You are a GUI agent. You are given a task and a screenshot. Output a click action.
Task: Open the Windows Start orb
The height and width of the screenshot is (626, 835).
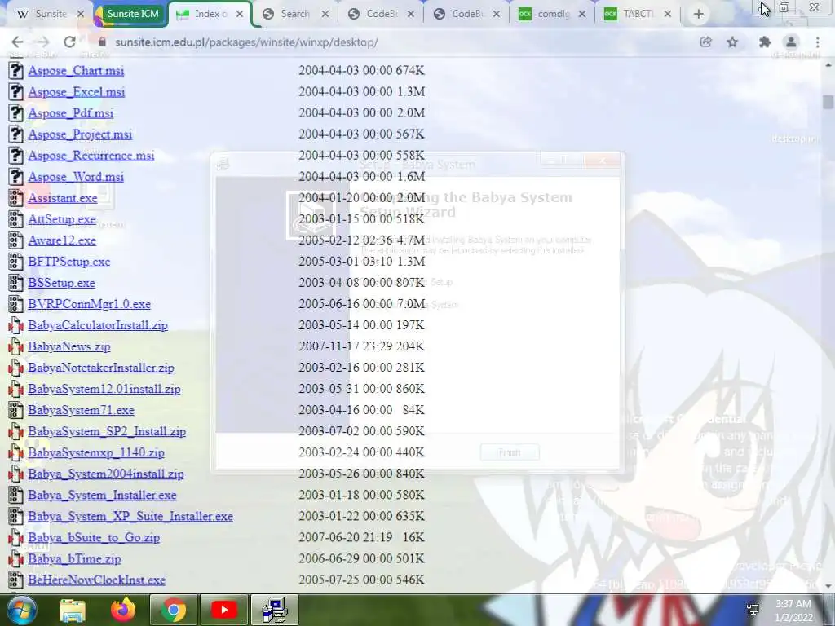(20, 610)
